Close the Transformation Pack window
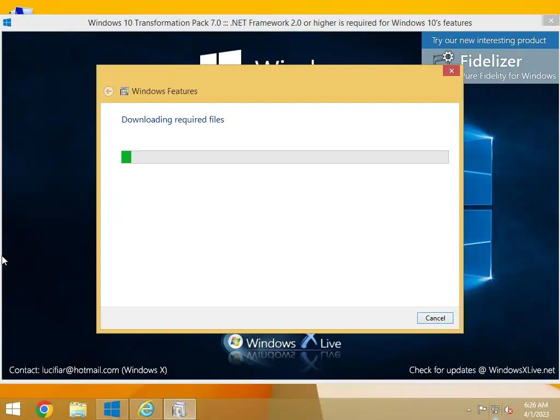Image resolution: width=560 pixels, height=420 pixels. coord(551,21)
